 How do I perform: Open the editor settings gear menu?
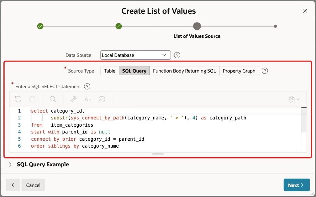pos(294,99)
